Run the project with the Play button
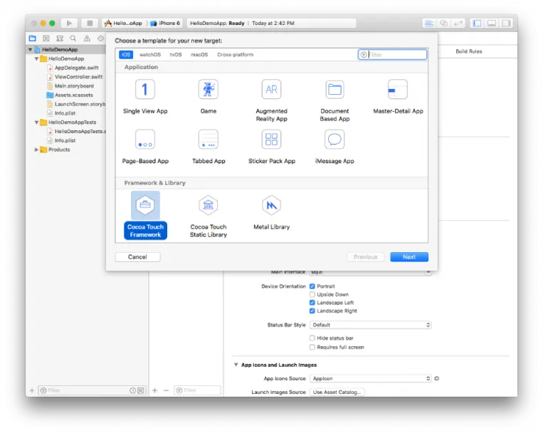Screen dimensions: 543x433 pos(69,24)
